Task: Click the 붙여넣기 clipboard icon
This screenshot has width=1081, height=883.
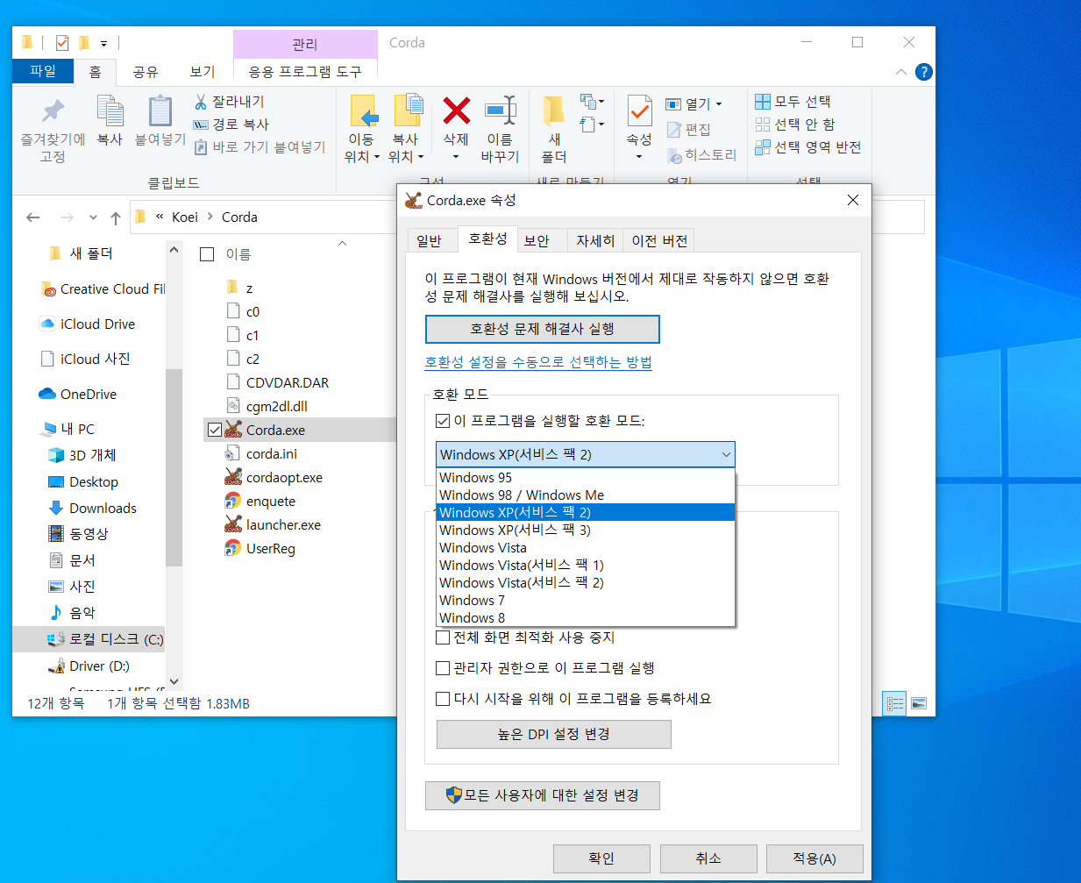Action: [160, 111]
